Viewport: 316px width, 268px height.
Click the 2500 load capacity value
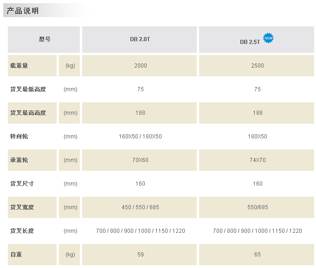pos(258,66)
